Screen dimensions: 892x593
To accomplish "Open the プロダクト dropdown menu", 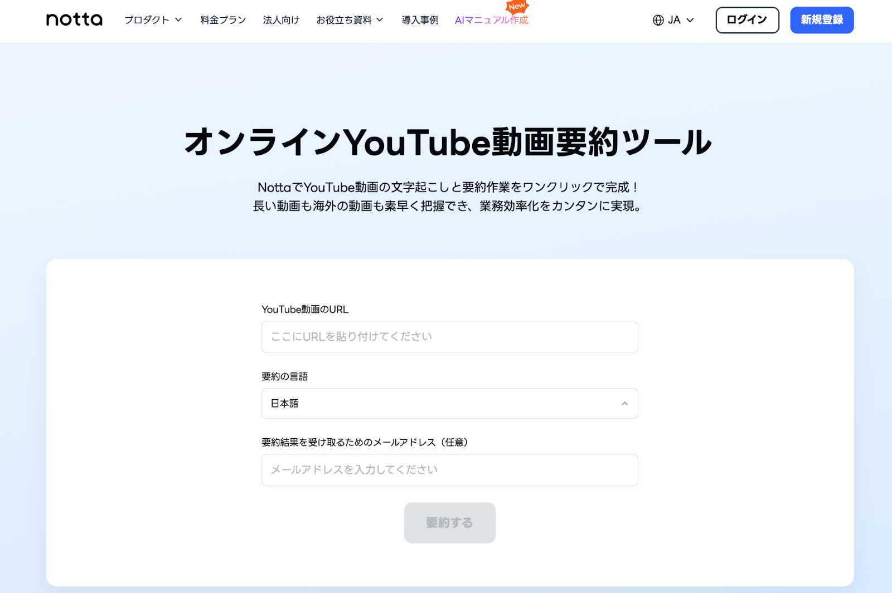I will 153,20.
